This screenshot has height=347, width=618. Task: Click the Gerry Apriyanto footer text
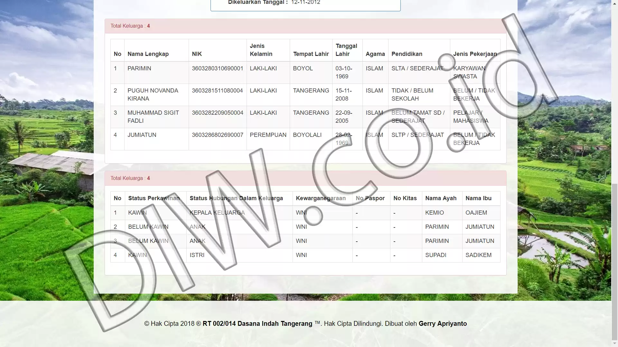point(443,324)
